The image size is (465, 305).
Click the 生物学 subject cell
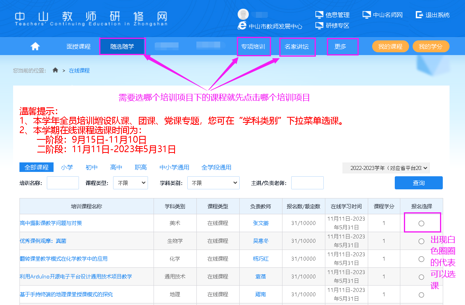175,241
